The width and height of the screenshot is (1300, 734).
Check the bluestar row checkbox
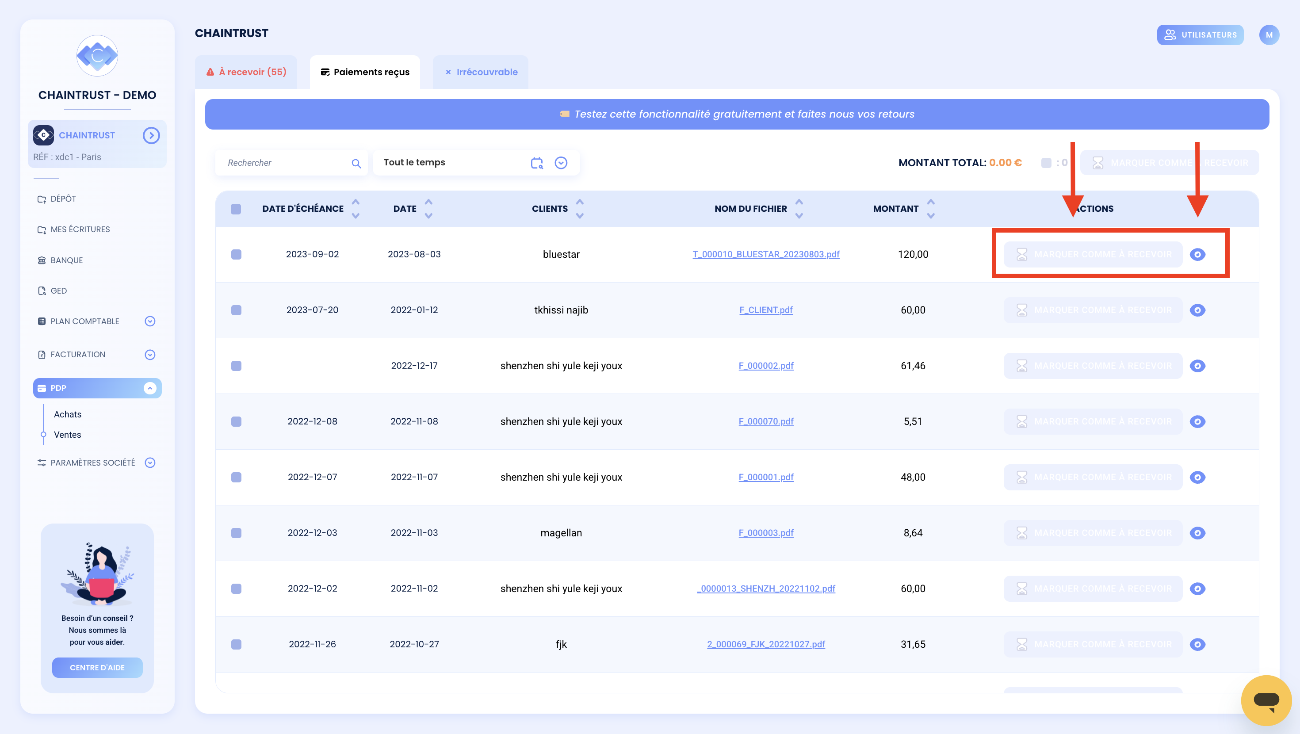pos(236,254)
